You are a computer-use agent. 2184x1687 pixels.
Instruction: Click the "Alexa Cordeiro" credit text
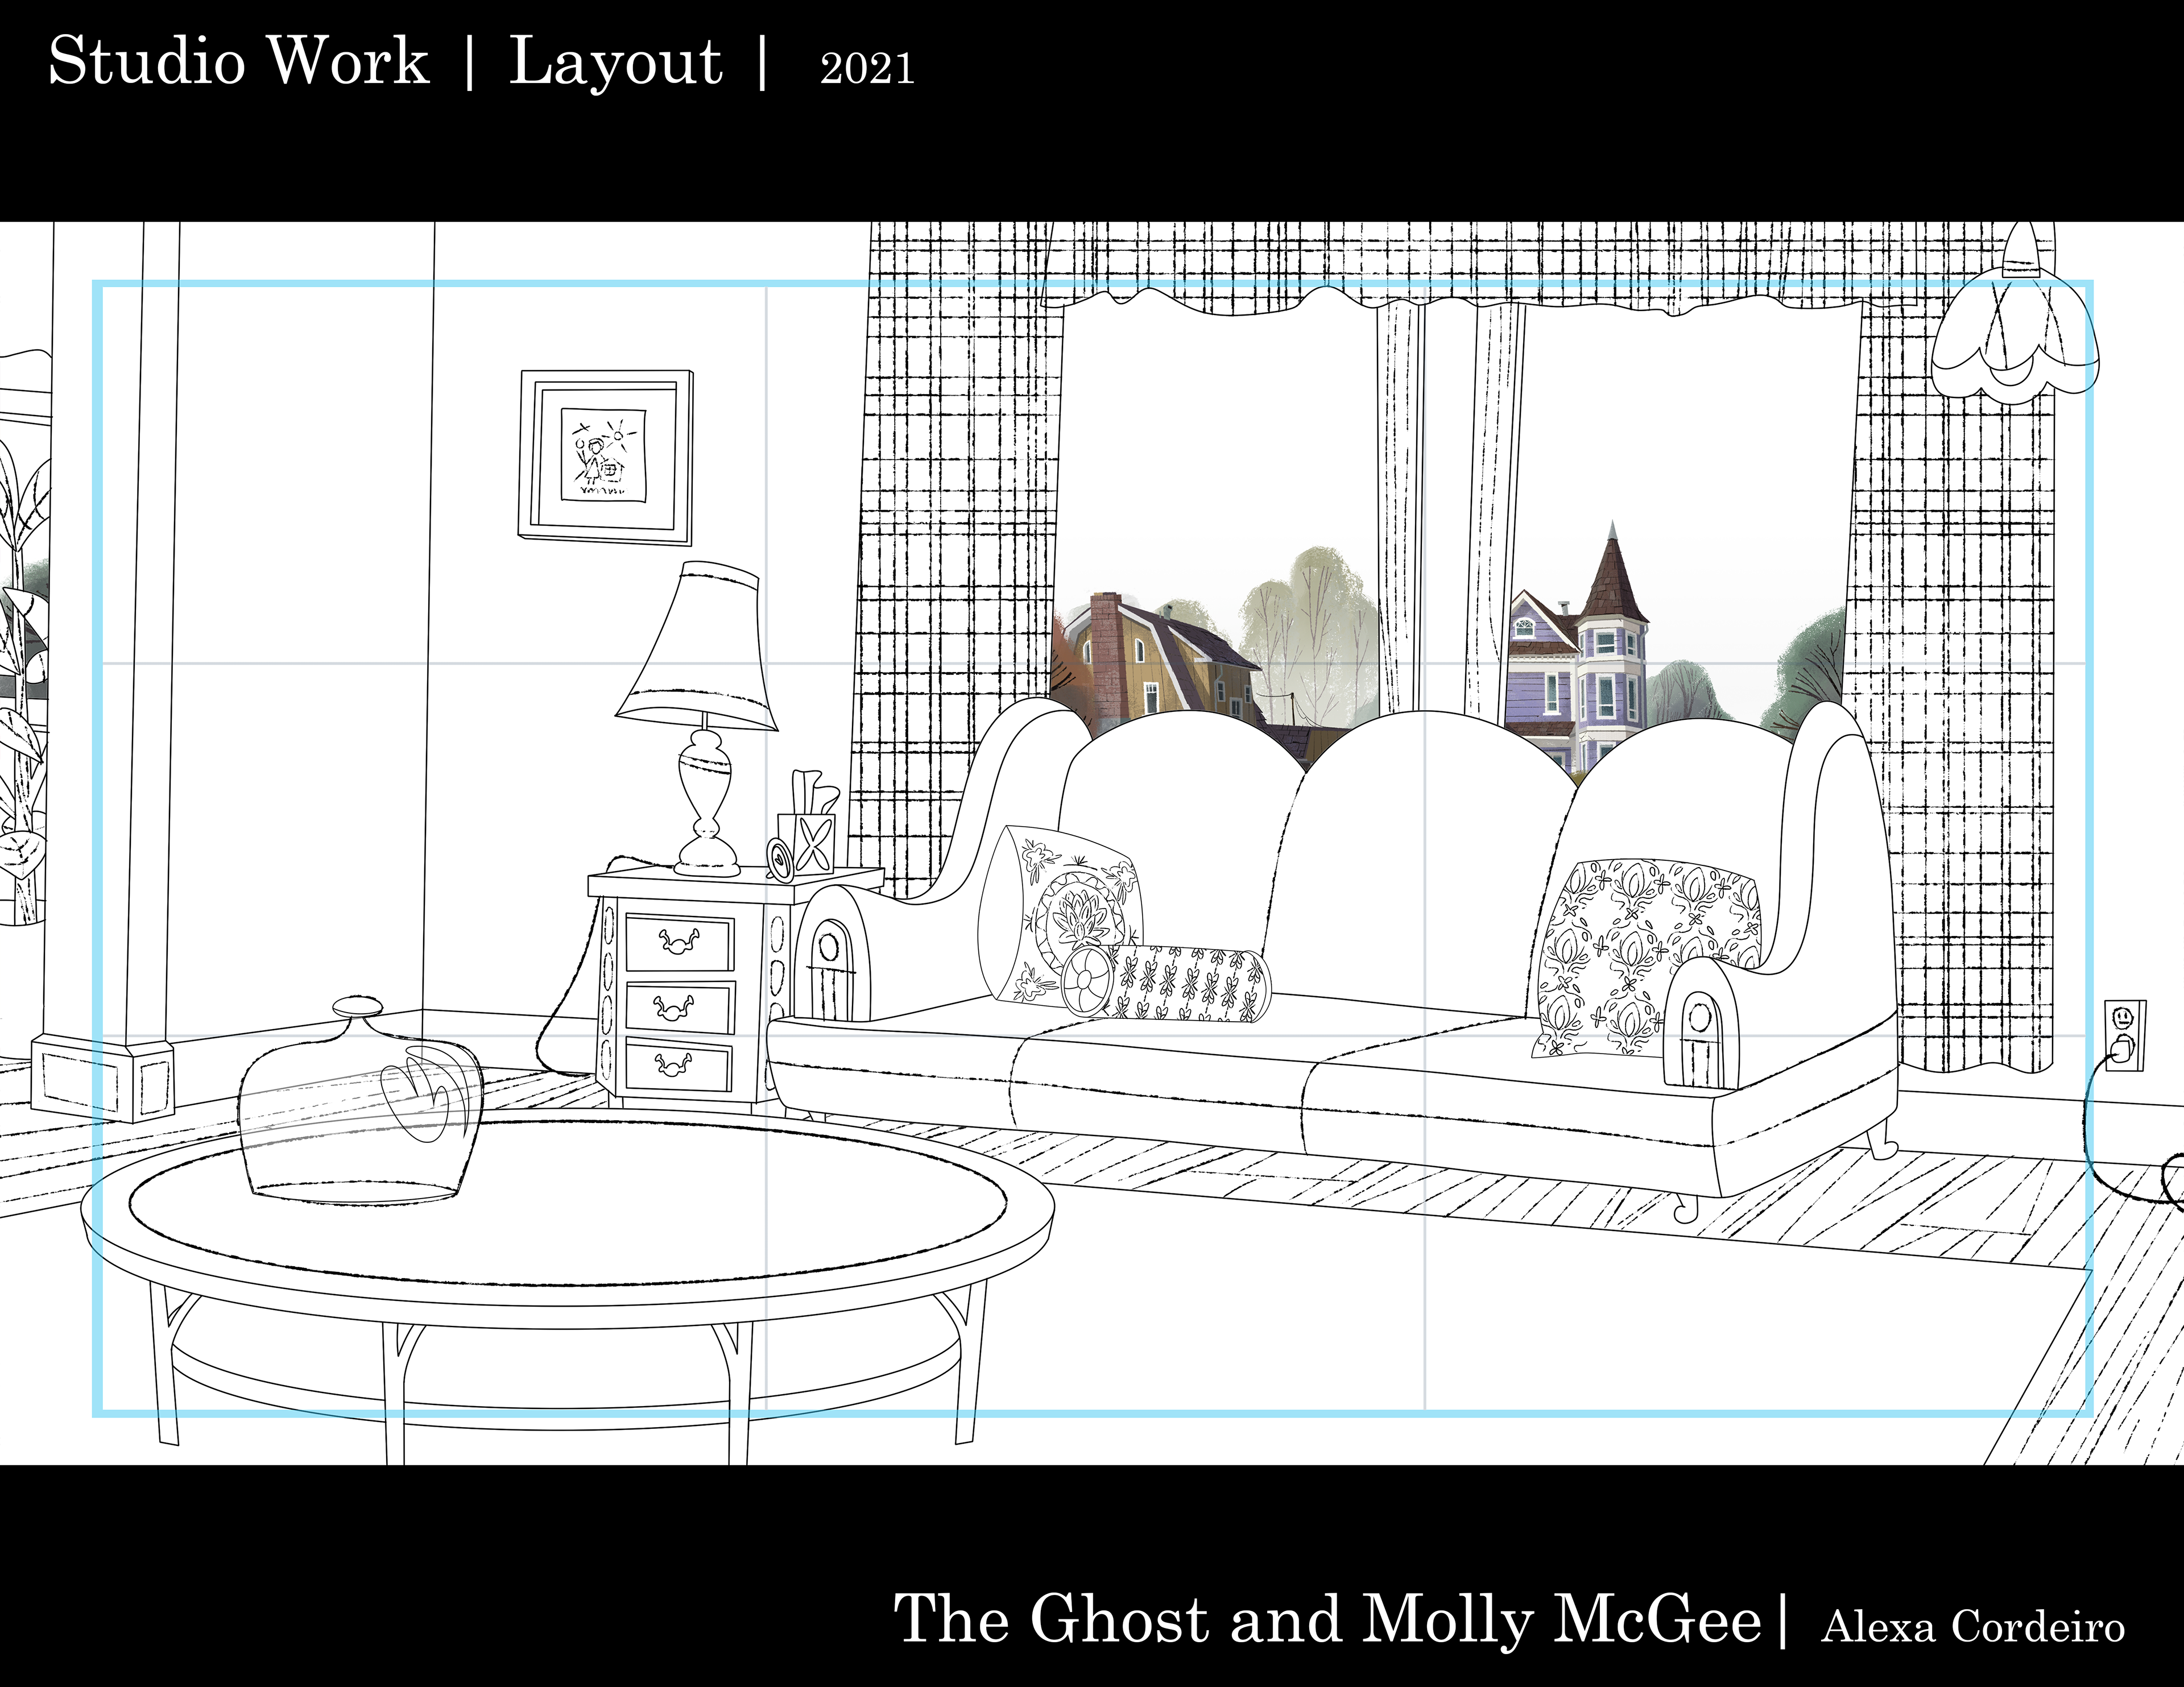(x=1972, y=1626)
